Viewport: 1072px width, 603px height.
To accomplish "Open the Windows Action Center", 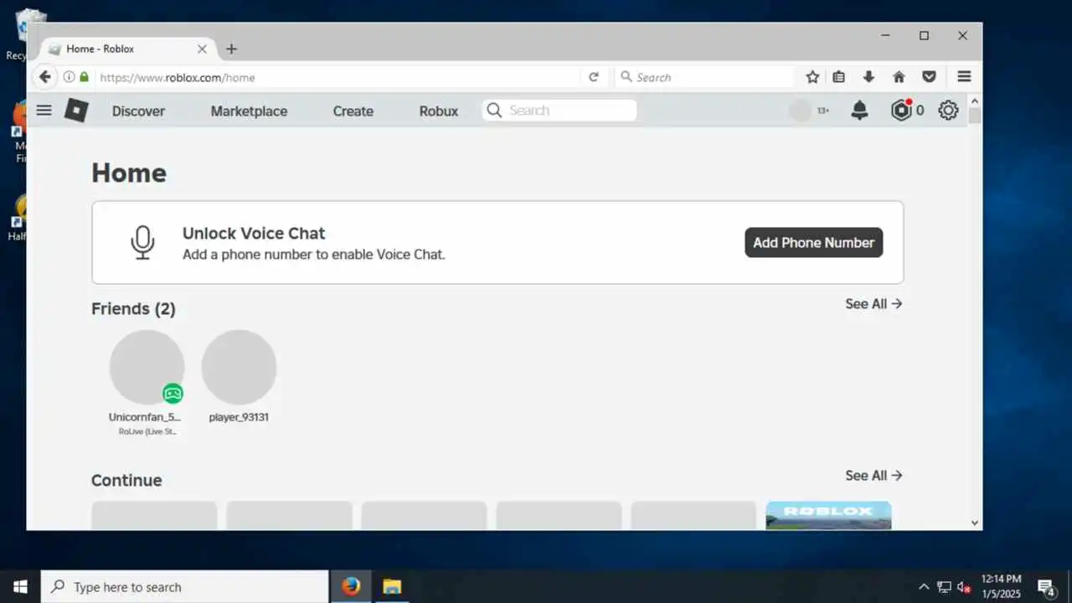I will coord(1046,586).
